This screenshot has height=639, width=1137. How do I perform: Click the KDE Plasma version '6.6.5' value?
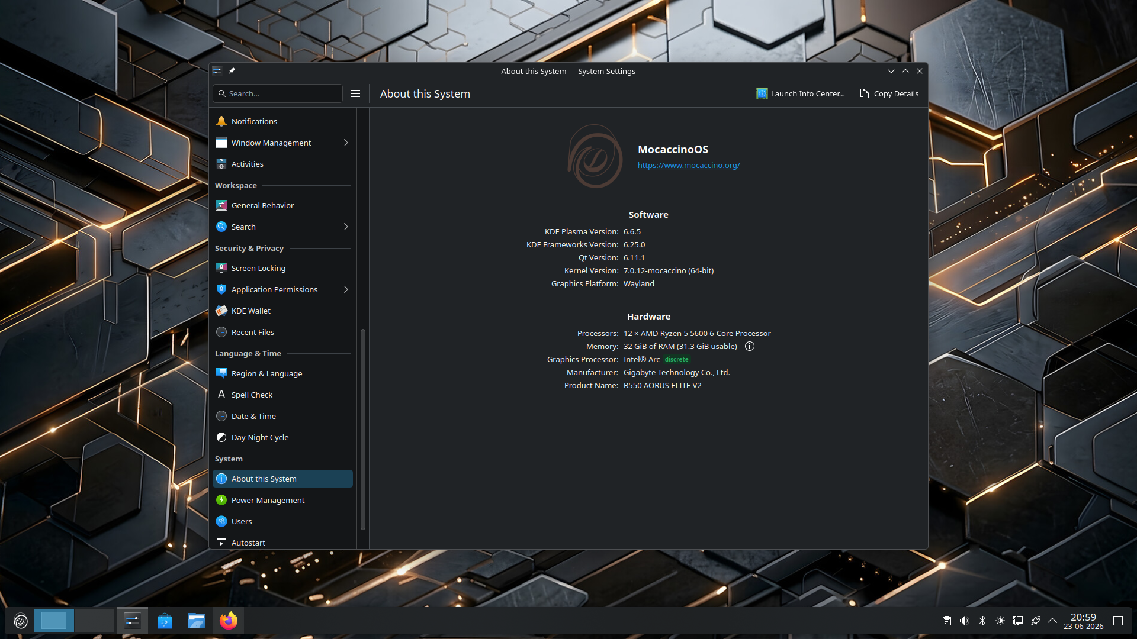[x=632, y=231]
